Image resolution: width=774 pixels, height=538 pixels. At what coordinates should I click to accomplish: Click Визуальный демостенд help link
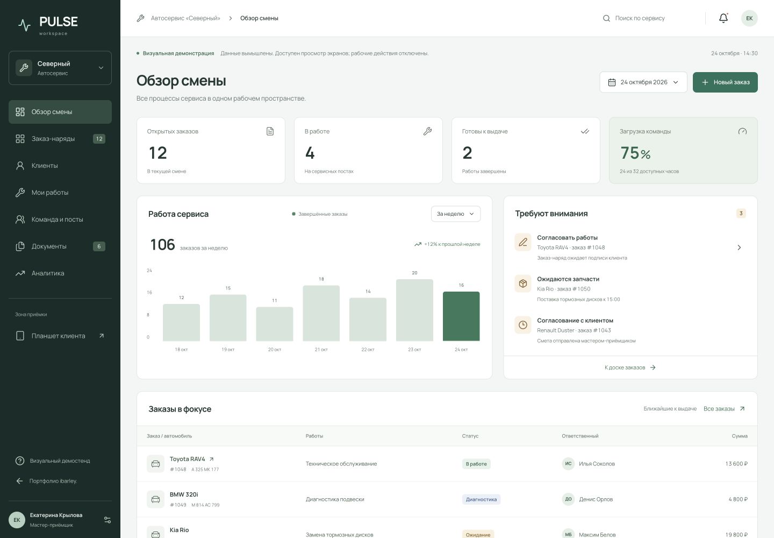53,461
